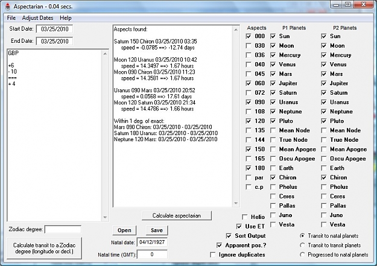Disable the Sort Output checkbox

229,236
